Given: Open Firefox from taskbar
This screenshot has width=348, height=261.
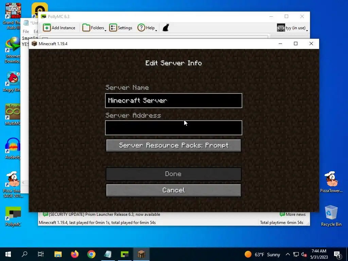Looking at the screenshot, I should coord(74,254).
